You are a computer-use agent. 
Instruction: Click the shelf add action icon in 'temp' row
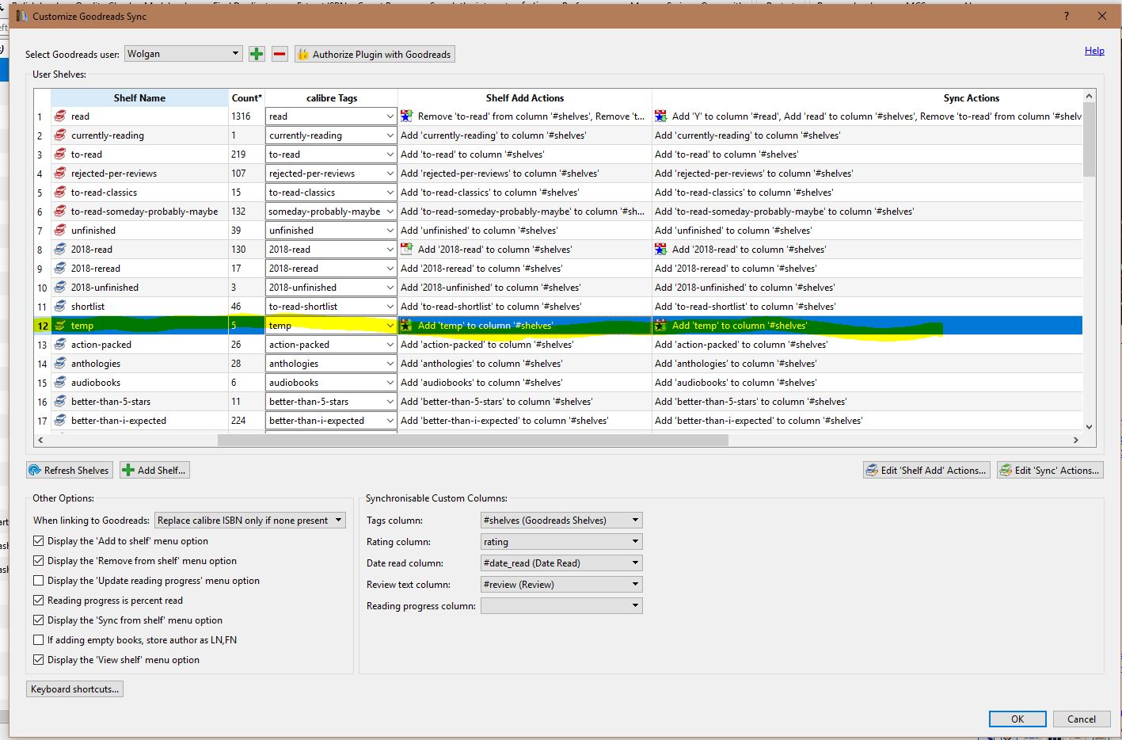tap(407, 326)
